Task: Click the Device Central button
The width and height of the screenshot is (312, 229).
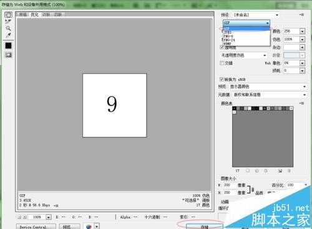Action: [36, 227]
